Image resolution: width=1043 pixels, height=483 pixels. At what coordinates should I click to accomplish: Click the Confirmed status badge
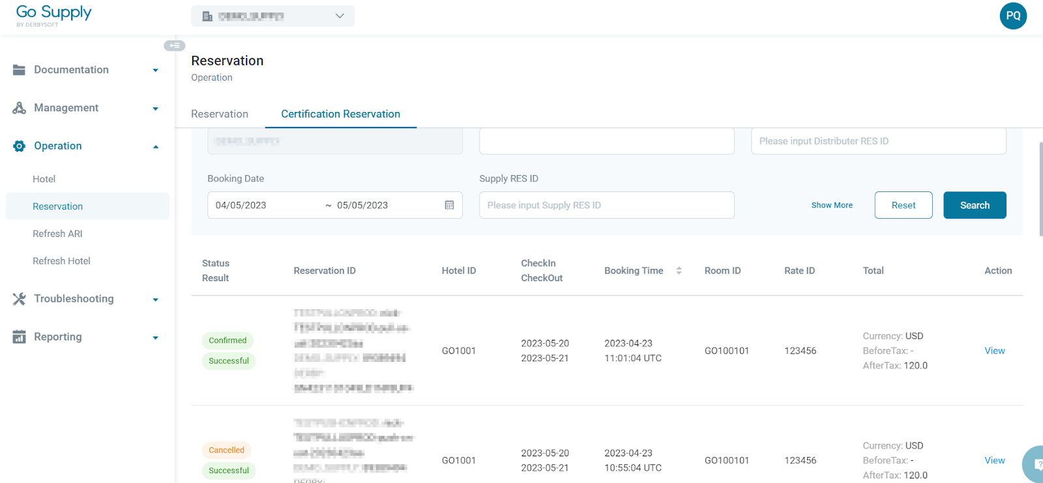coord(228,340)
